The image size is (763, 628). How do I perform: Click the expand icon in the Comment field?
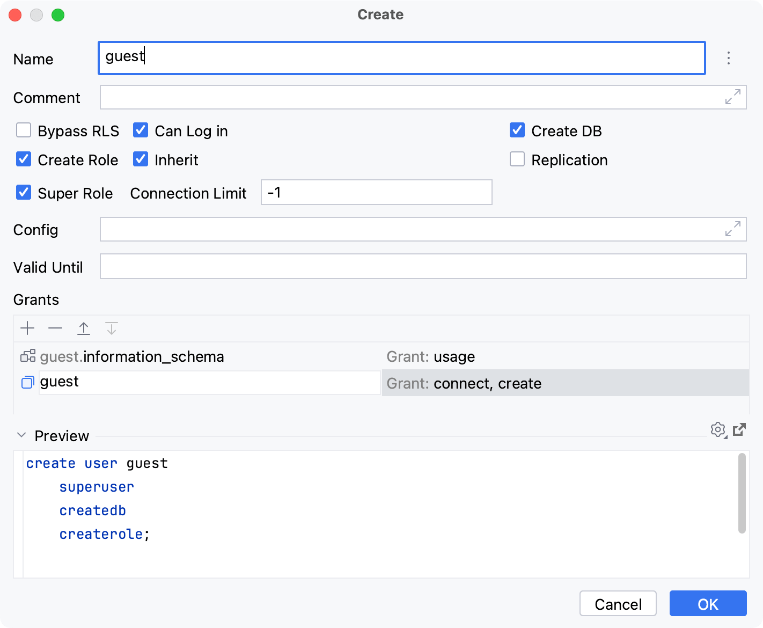tap(732, 97)
